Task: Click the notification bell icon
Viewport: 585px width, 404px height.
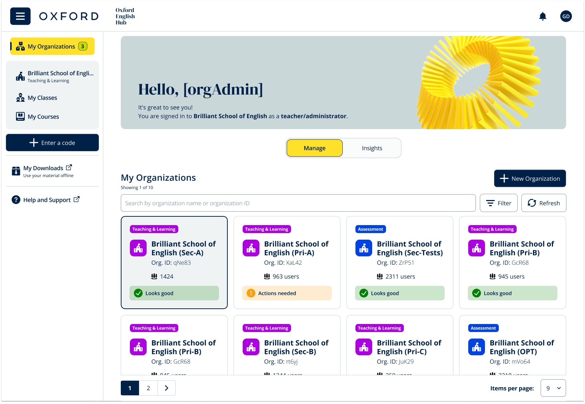Action: [542, 16]
